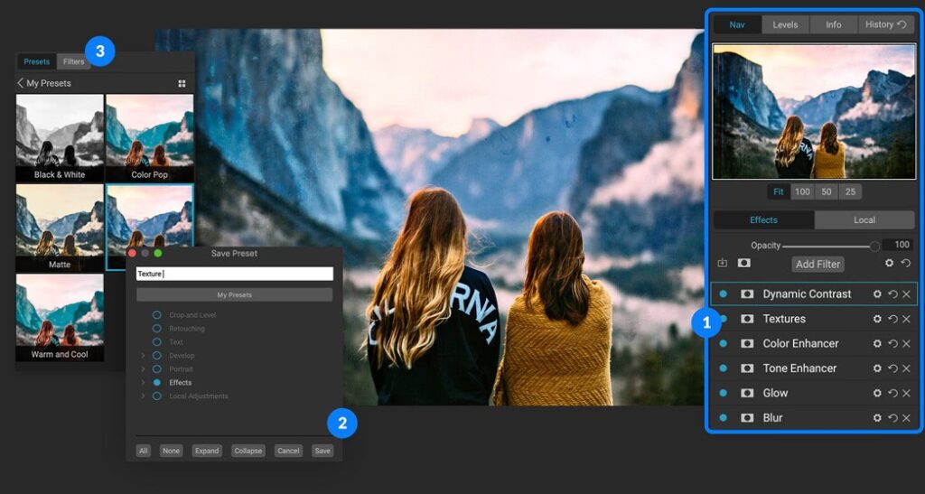Reset the Dynamic Contrast filter
This screenshot has height=494, width=925.
click(x=892, y=294)
